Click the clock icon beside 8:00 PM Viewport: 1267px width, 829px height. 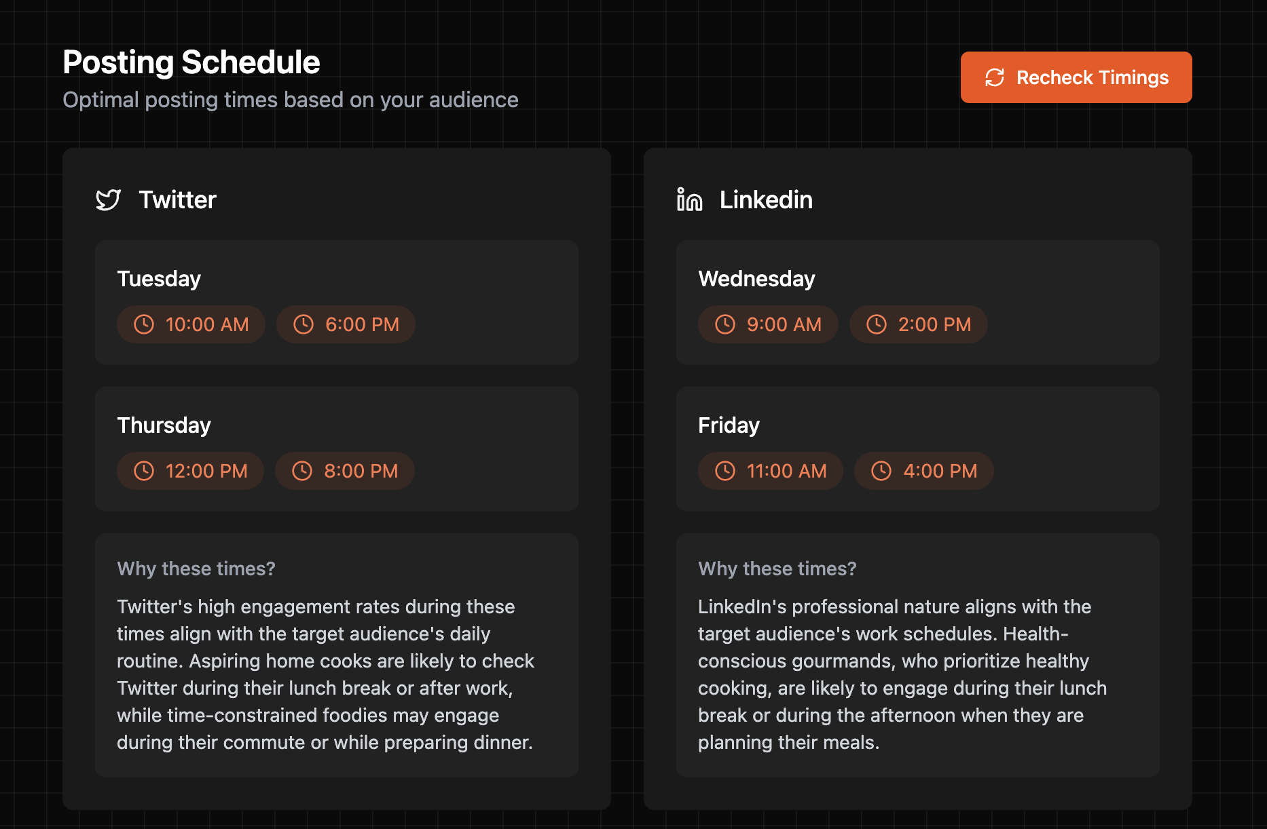coord(302,471)
